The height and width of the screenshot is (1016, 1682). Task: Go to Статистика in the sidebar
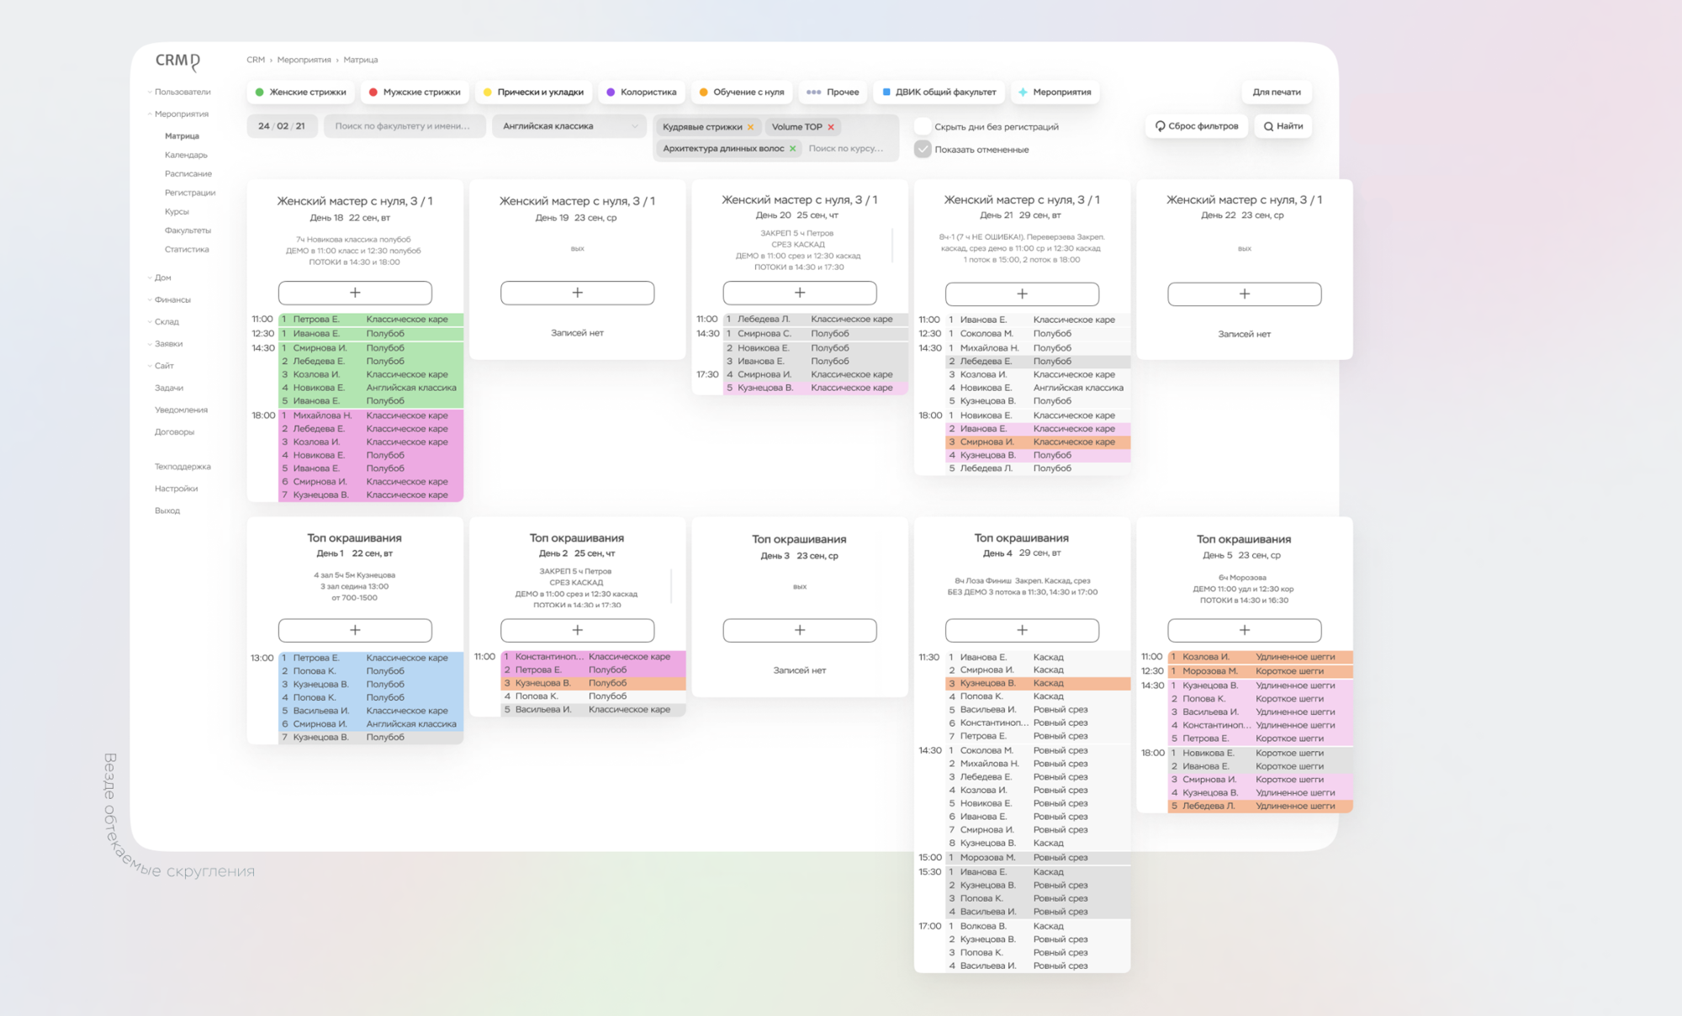(x=187, y=249)
